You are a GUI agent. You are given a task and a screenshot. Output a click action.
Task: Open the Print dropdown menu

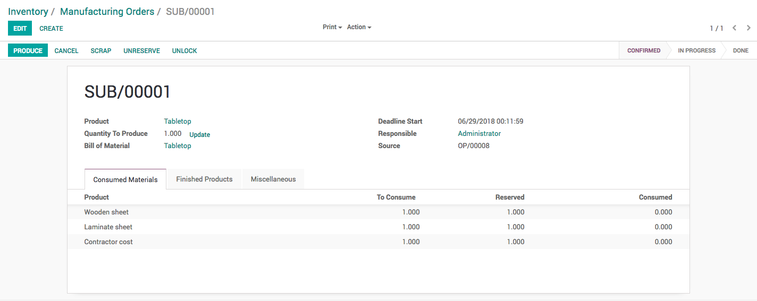332,27
